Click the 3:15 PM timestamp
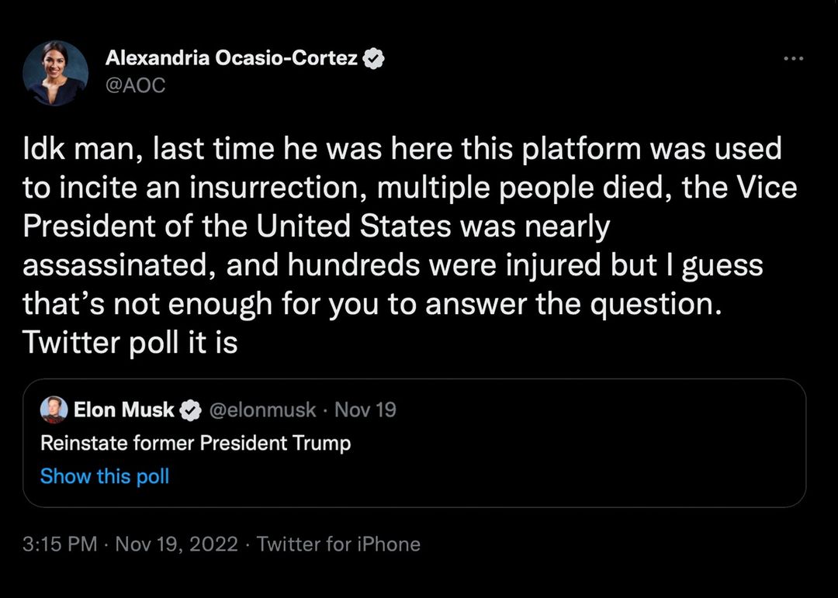 (61, 544)
